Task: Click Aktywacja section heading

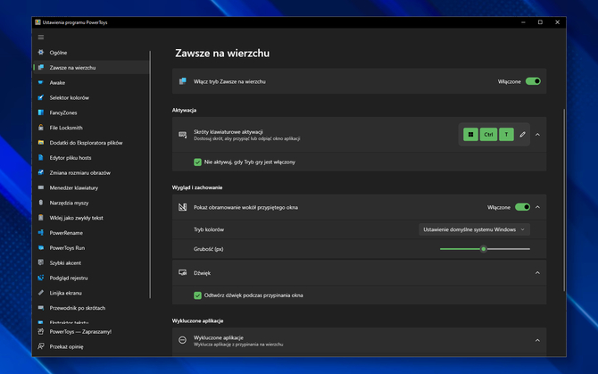Action: (x=184, y=110)
